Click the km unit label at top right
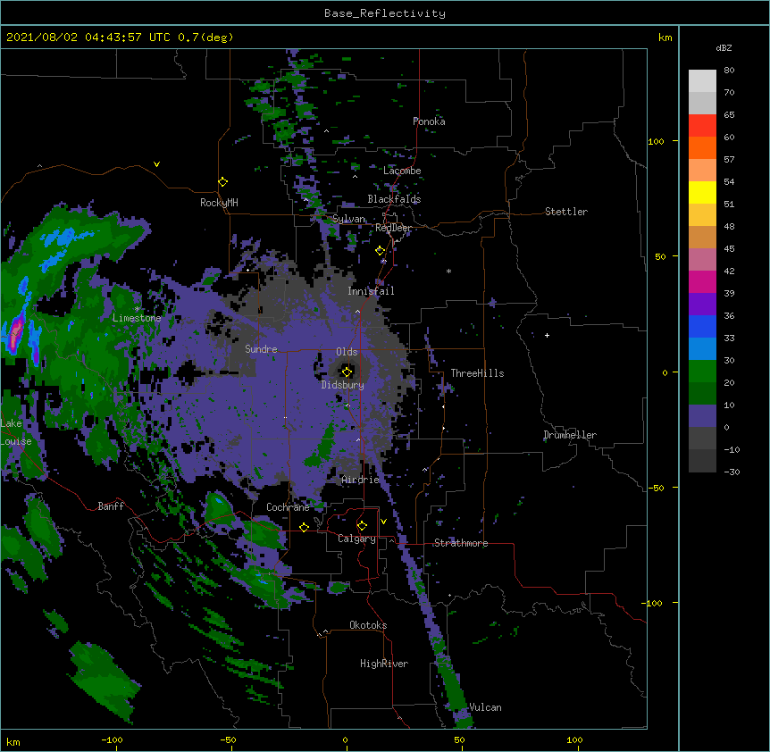Image resolution: width=770 pixels, height=752 pixels. point(665,38)
